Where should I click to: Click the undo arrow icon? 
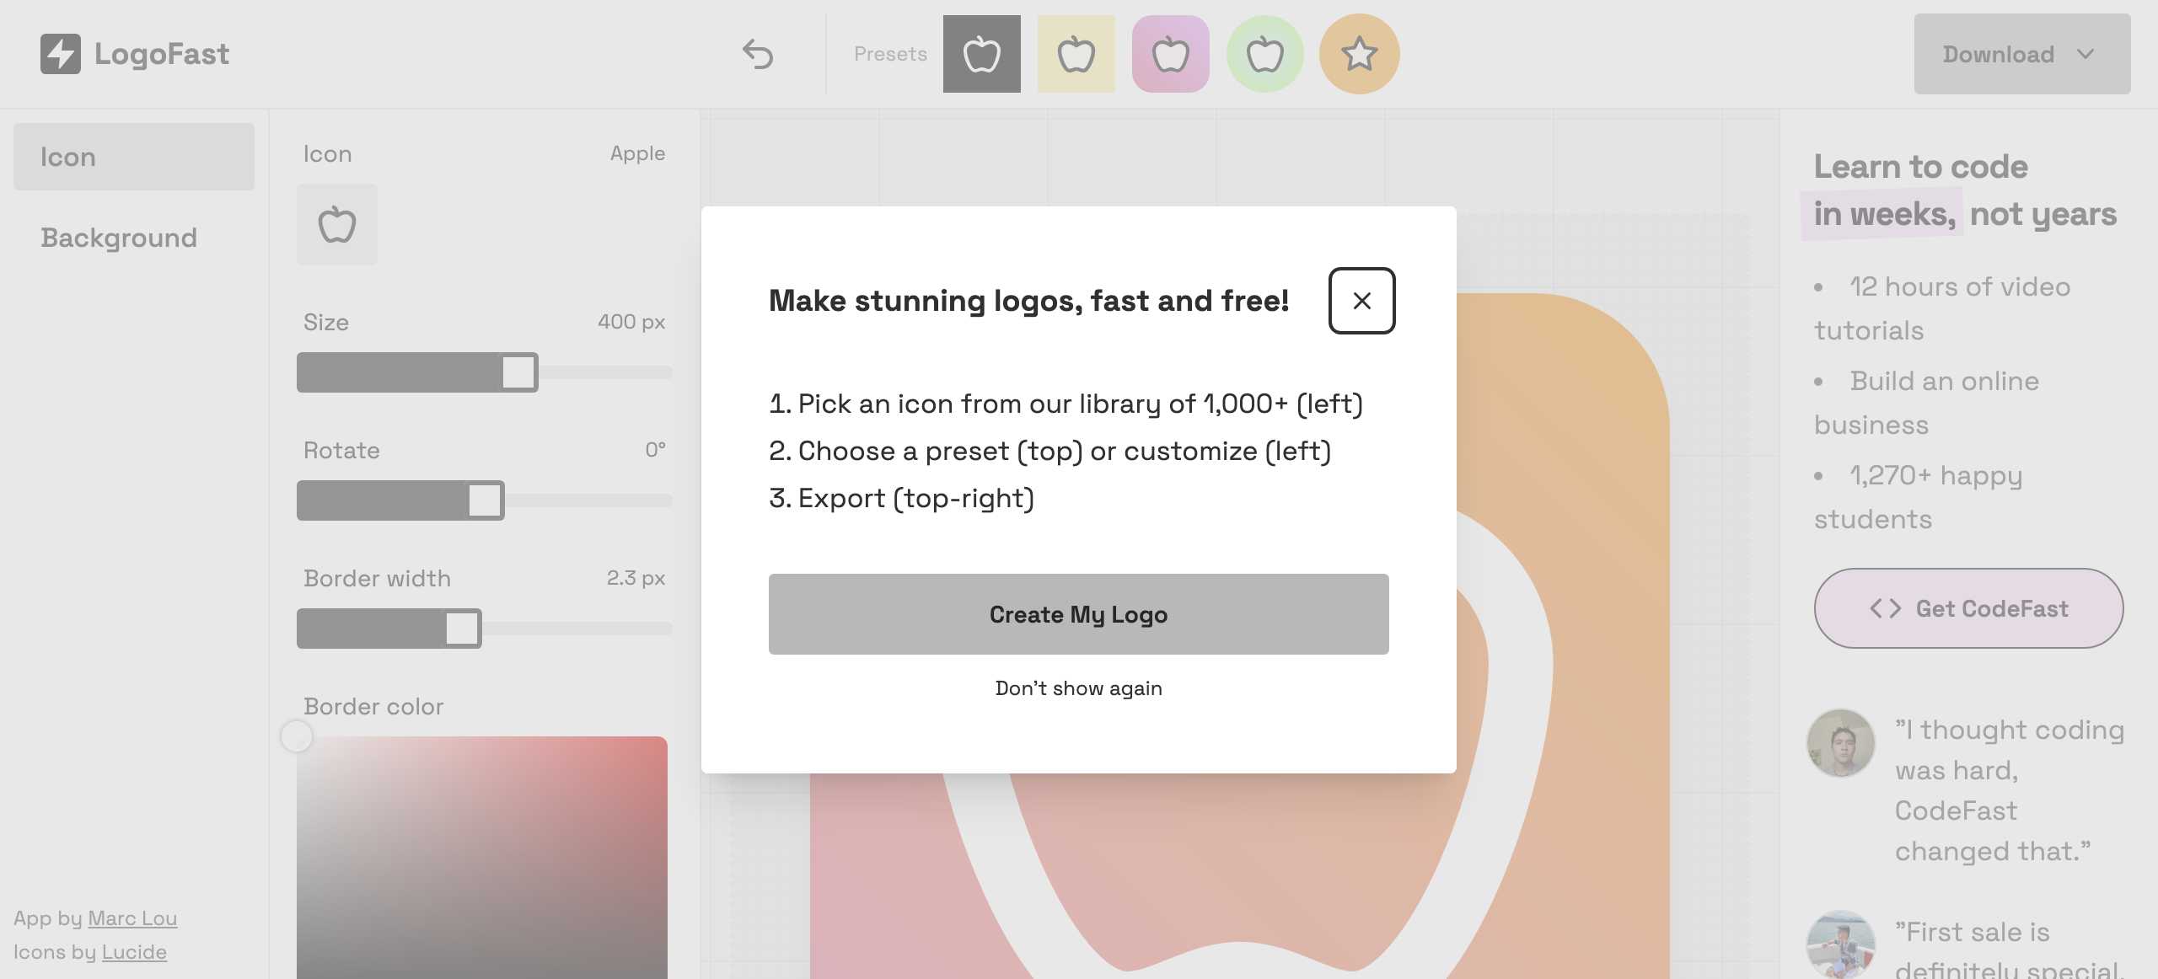(757, 54)
